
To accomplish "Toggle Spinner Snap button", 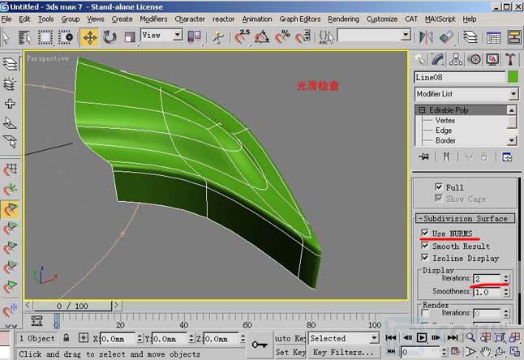I will 303,37.
